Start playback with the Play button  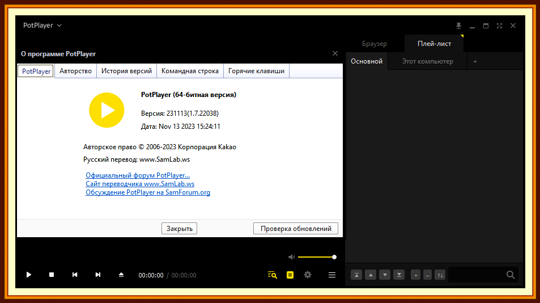tap(29, 275)
